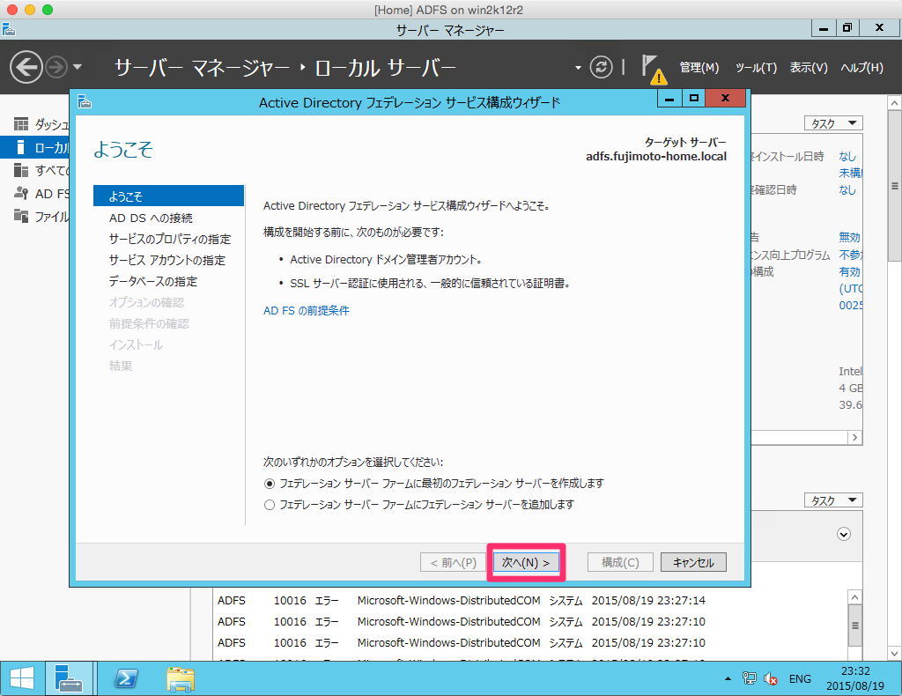
Task: Select add federation server to farm option
Action: click(270, 505)
